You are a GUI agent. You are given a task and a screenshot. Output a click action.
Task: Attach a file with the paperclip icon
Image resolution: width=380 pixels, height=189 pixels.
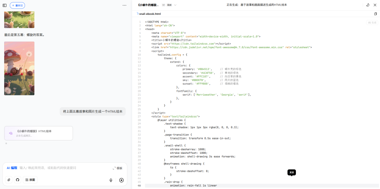(x=9, y=180)
